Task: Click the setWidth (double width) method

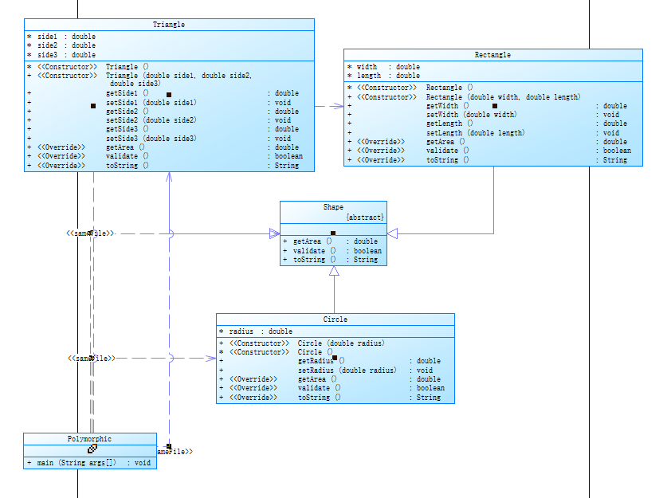Action: (471, 115)
